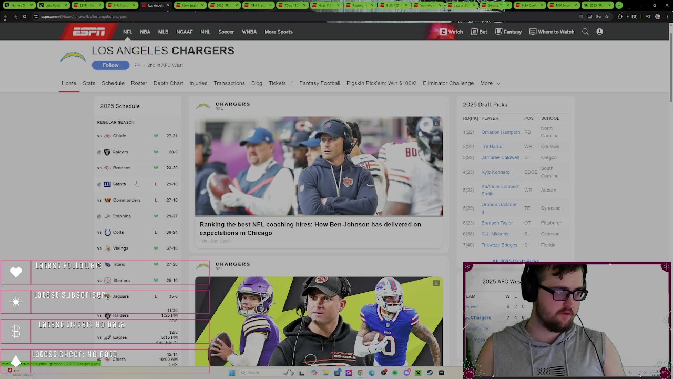Open the Branson Taylor player link

click(497, 223)
